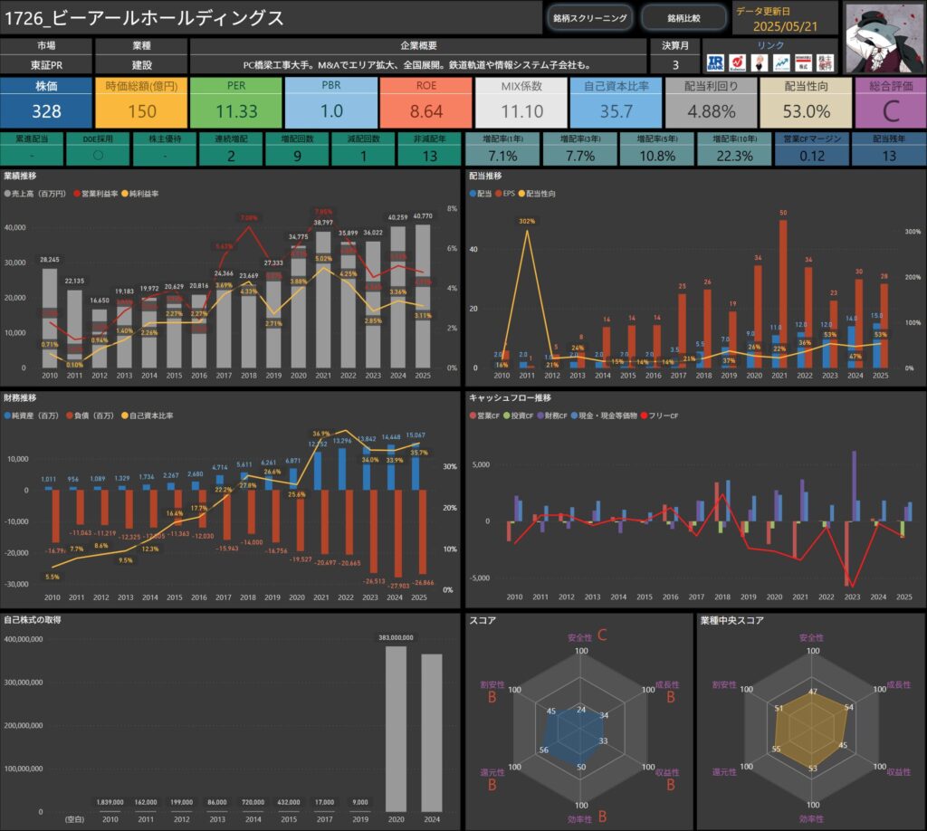
Task: Click the 増配率(10年) card showing 22.3%
Action: [734, 149]
